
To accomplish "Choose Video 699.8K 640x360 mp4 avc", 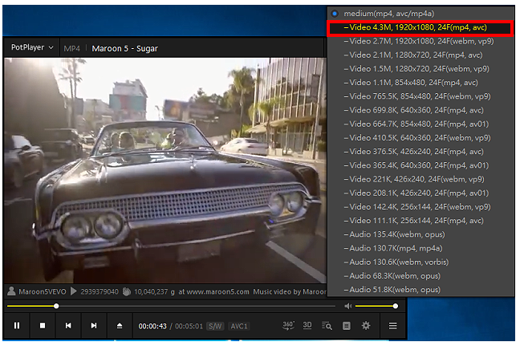I will click(x=420, y=110).
